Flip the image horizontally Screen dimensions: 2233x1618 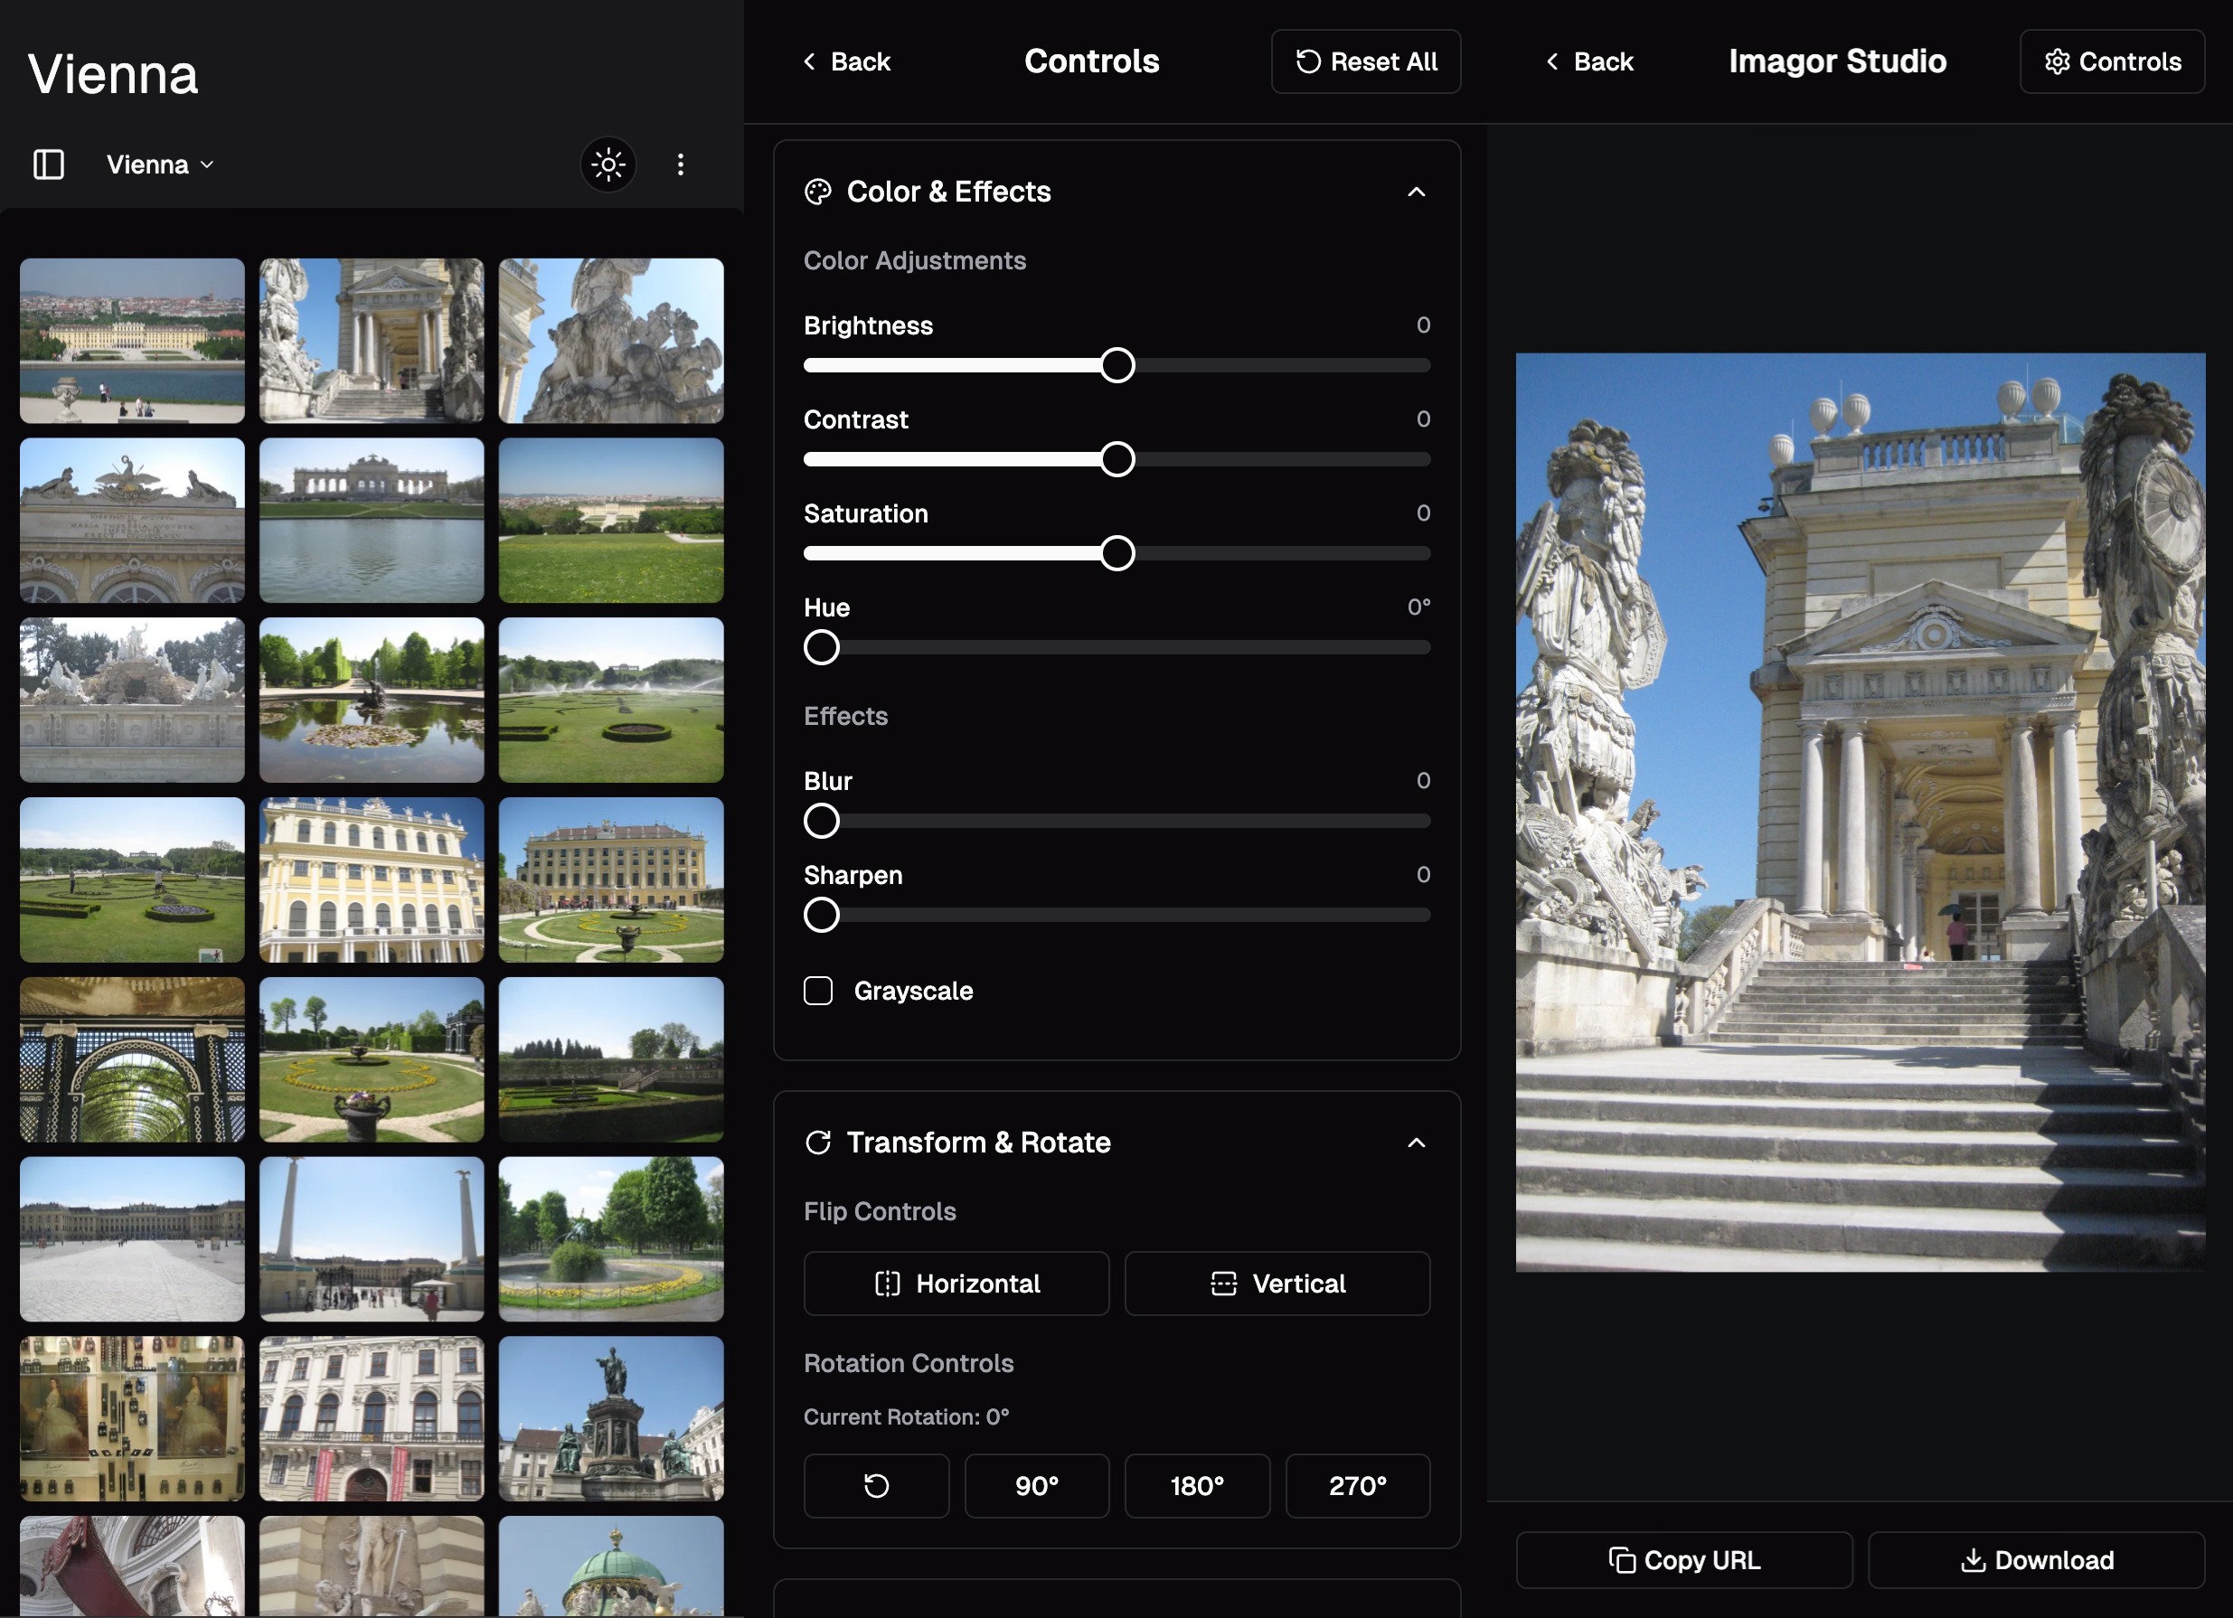pyautogui.click(x=955, y=1284)
